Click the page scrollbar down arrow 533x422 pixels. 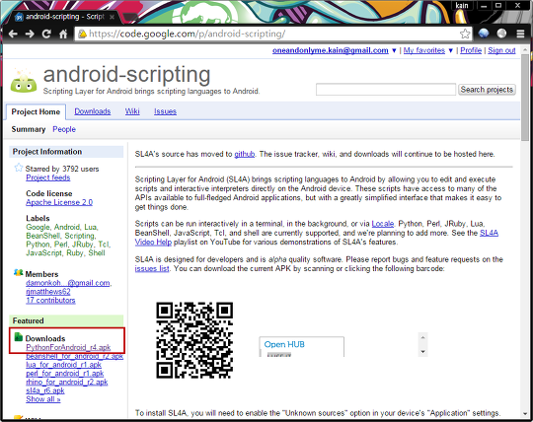(525, 414)
